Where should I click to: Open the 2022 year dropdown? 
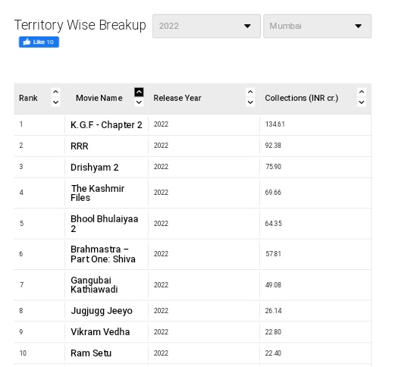pos(206,26)
